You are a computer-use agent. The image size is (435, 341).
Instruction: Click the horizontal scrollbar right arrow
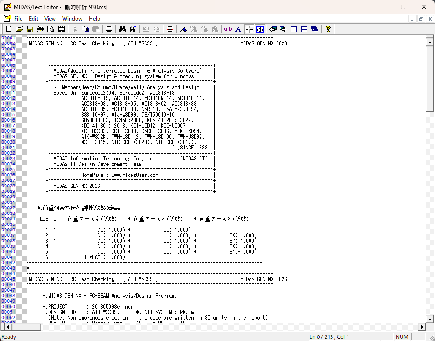(422, 327)
